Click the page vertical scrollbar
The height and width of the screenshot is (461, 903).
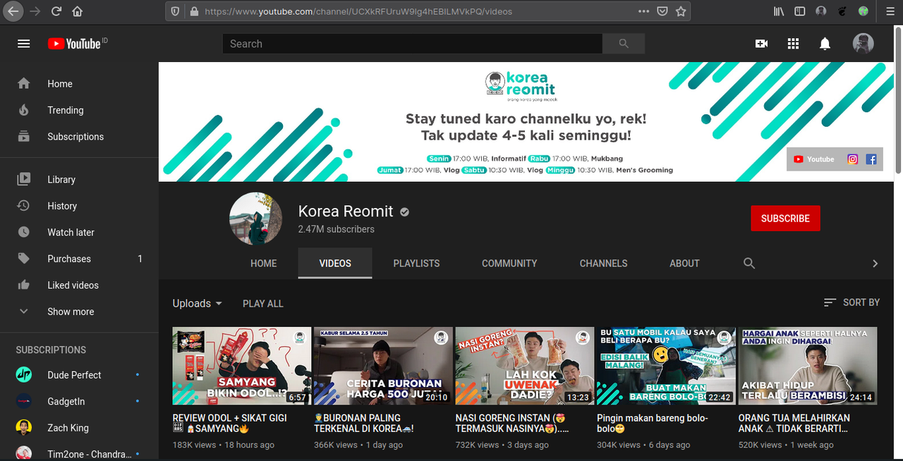[x=898, y=99]
